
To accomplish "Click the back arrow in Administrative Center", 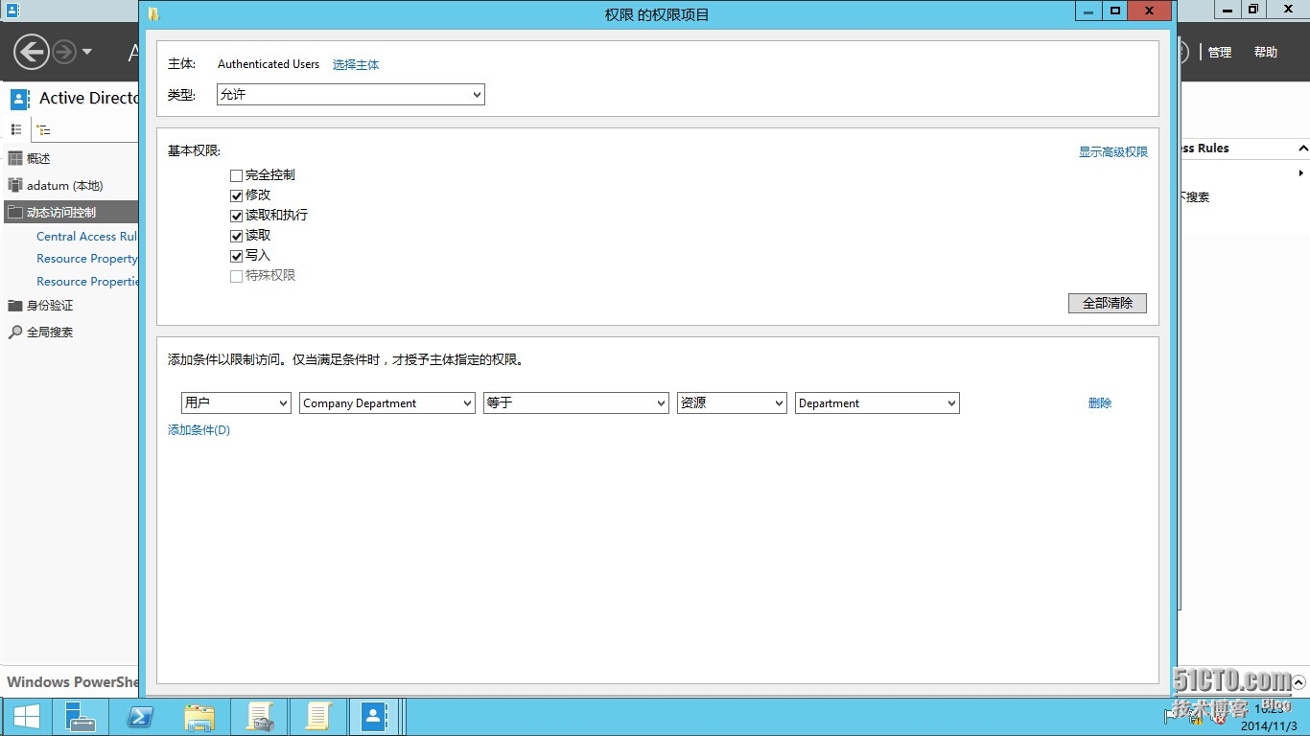I will tap(32, 52).
